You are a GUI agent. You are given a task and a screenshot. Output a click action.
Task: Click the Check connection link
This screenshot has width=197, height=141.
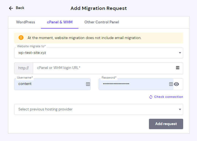pos(169,97)
